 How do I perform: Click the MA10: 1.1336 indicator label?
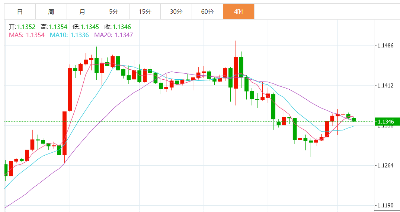pos(69,35)
